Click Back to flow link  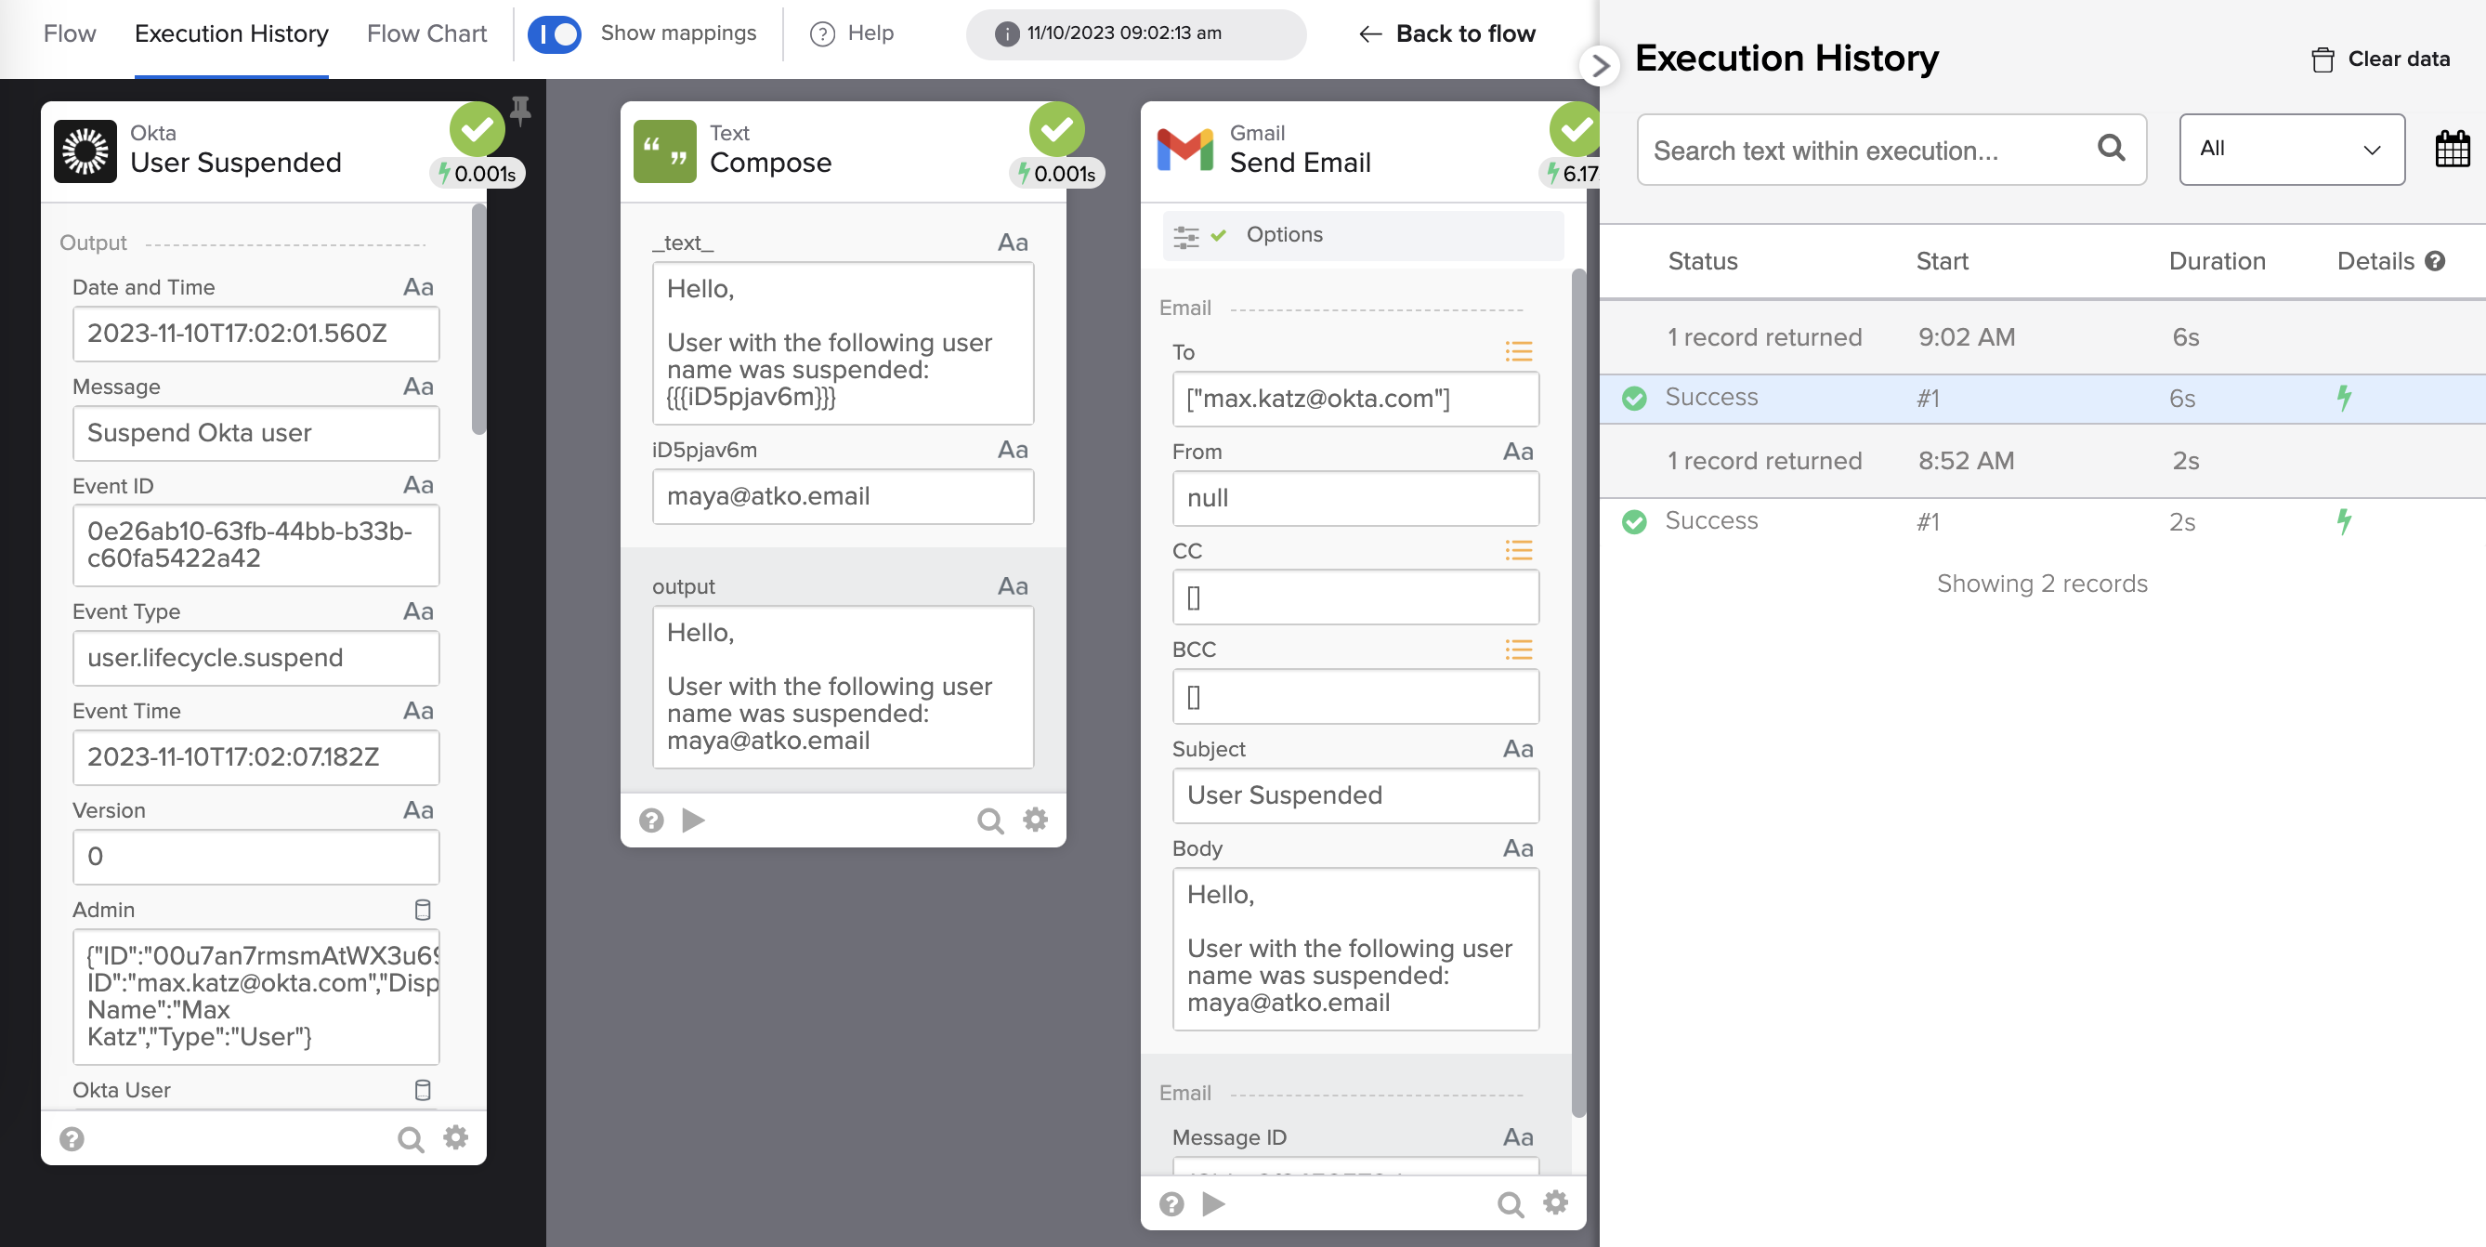coord(1446,33)
